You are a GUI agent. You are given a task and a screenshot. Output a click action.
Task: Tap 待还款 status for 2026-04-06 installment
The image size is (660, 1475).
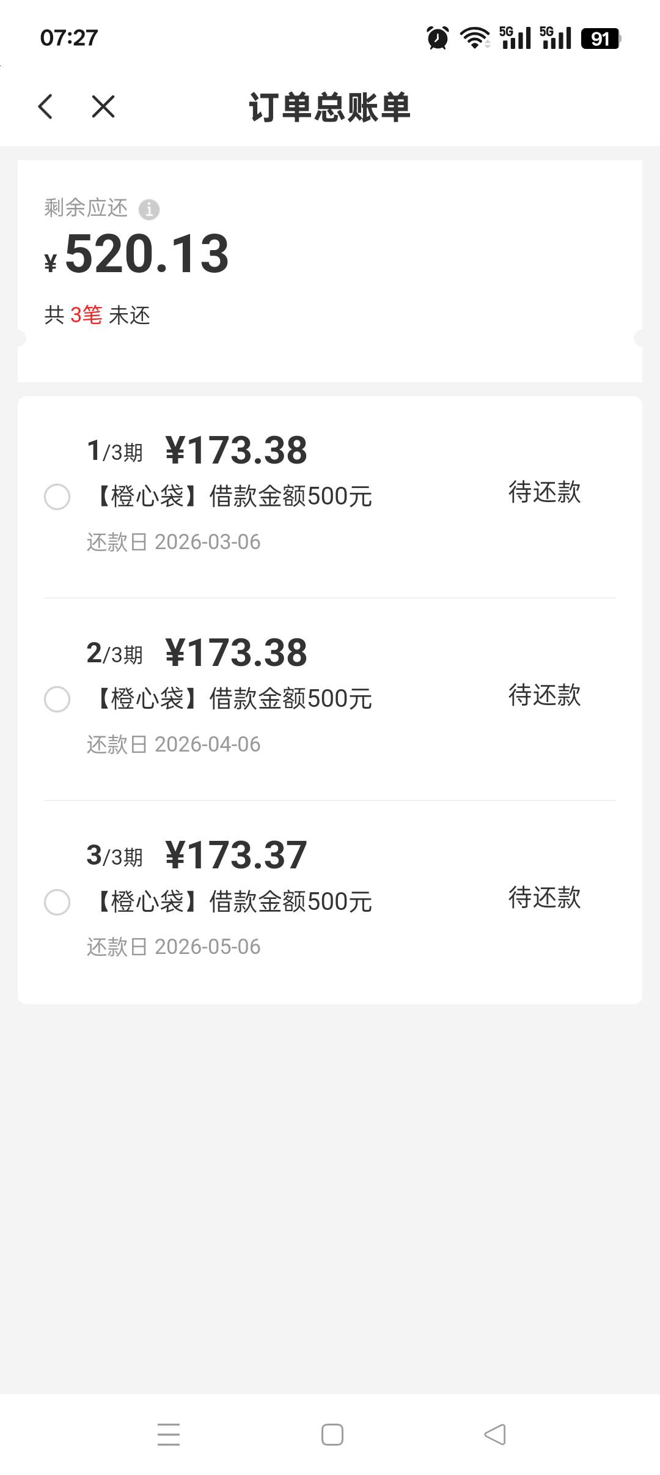coord(544,695)
